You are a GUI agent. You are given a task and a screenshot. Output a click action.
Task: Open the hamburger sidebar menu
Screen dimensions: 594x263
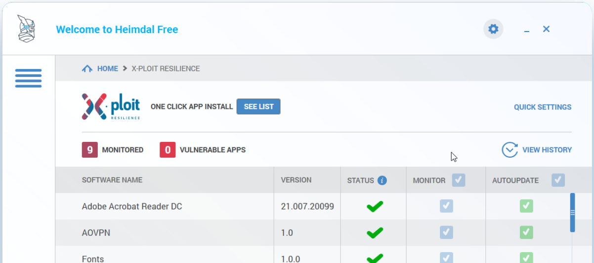click(x=28, y=78)
